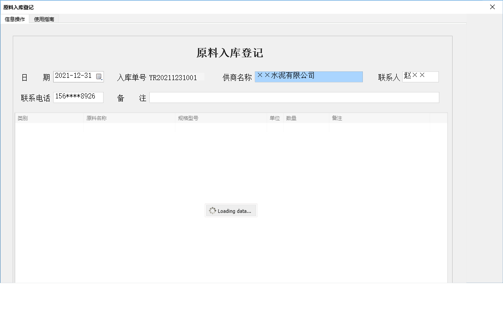Click the 数量 column header

(291, 118)
